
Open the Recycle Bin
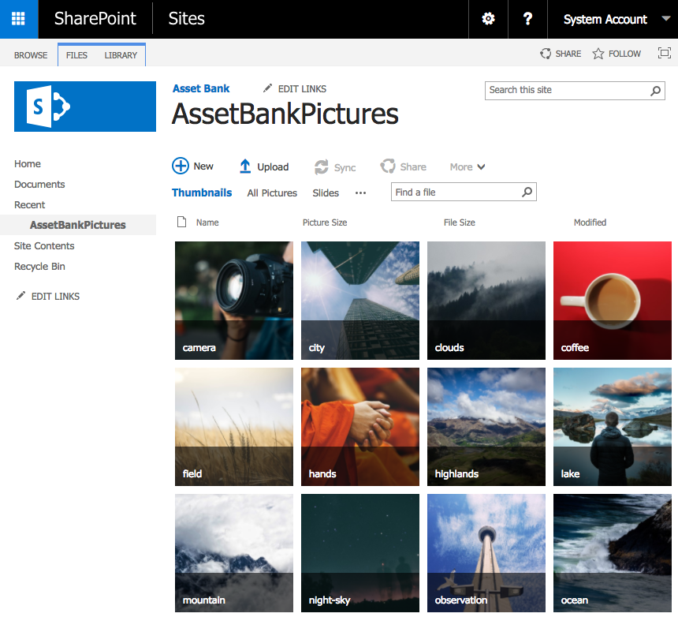(x=39, y=266)
